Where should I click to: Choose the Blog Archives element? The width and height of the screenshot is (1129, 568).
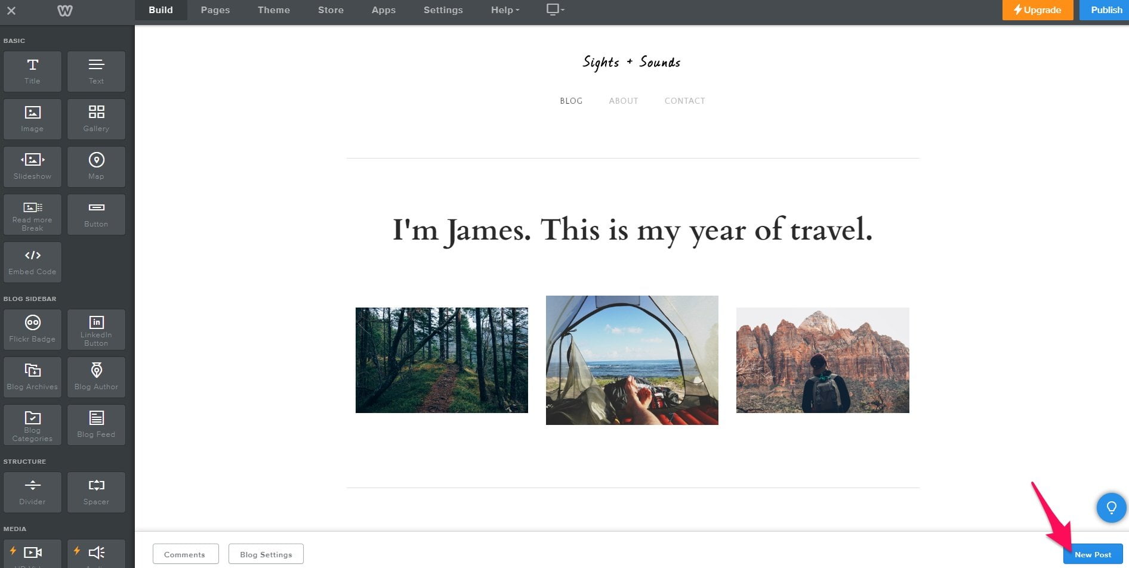pos(32,377)
